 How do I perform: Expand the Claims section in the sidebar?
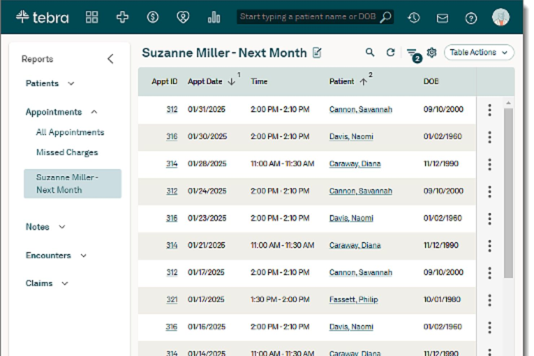pos(47,283)
